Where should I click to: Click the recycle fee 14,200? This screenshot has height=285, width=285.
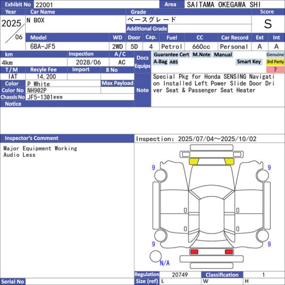point(46,77)
